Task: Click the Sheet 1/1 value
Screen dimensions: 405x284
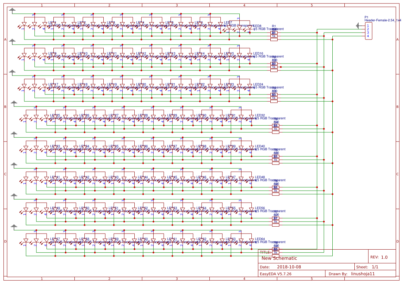Action: (x=375, y=267)
